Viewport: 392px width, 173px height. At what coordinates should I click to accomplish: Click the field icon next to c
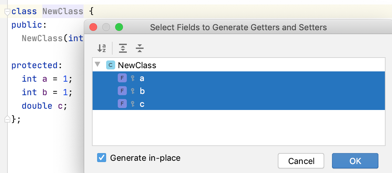122,104
